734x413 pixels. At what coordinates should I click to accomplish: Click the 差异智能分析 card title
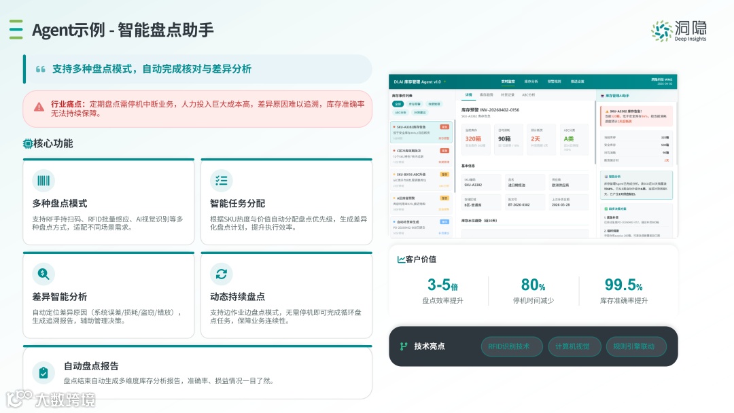coord(59,297)
